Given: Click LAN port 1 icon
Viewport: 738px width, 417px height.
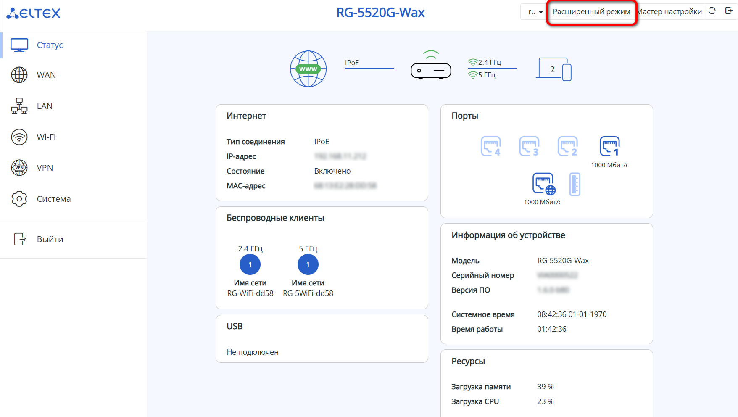Looking at the screenshot, I should (x=610, y=146).
